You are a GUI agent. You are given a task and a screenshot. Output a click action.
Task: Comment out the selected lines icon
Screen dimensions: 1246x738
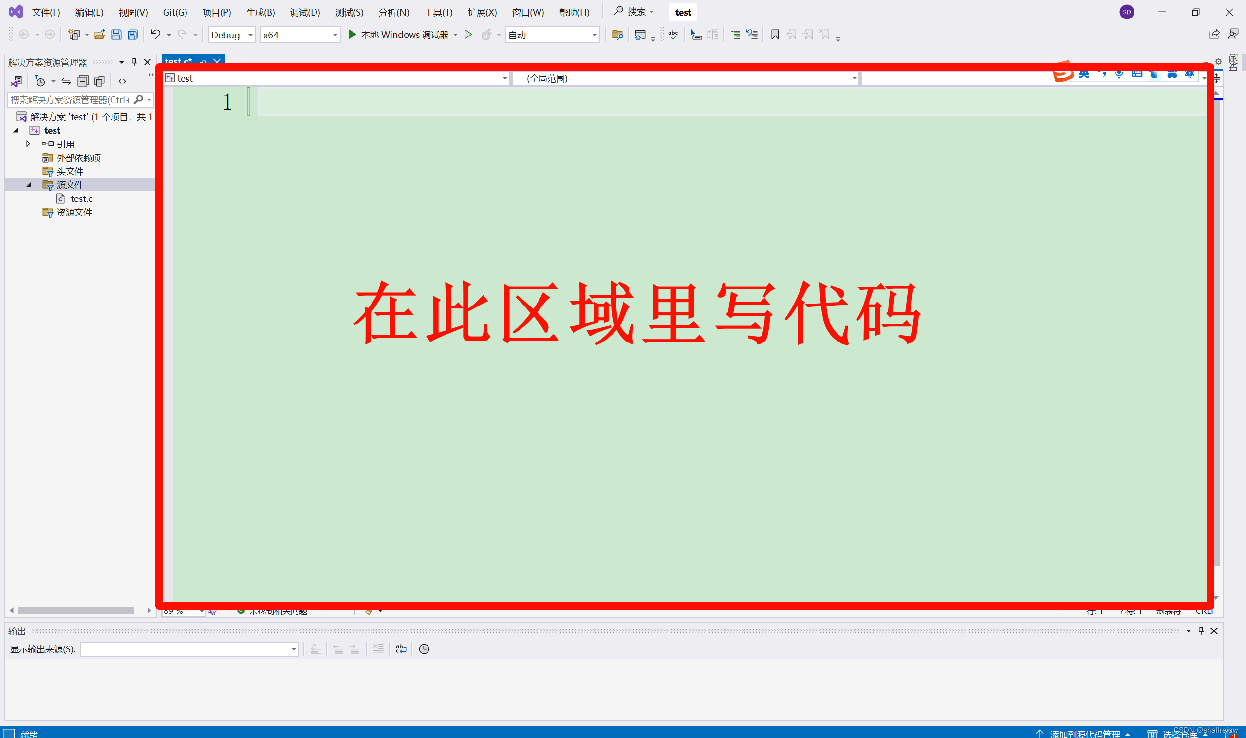(735, 35)
